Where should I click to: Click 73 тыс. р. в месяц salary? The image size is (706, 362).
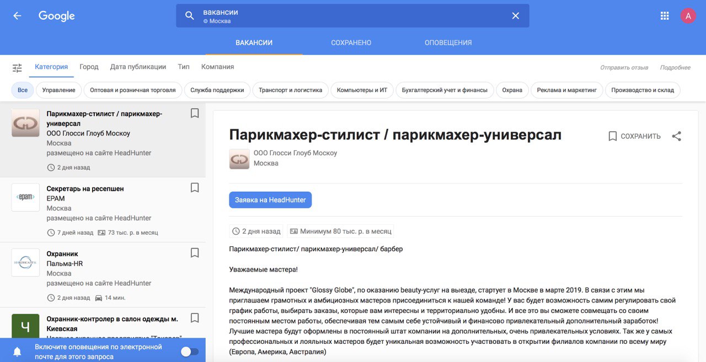click(x=128, y=233)
